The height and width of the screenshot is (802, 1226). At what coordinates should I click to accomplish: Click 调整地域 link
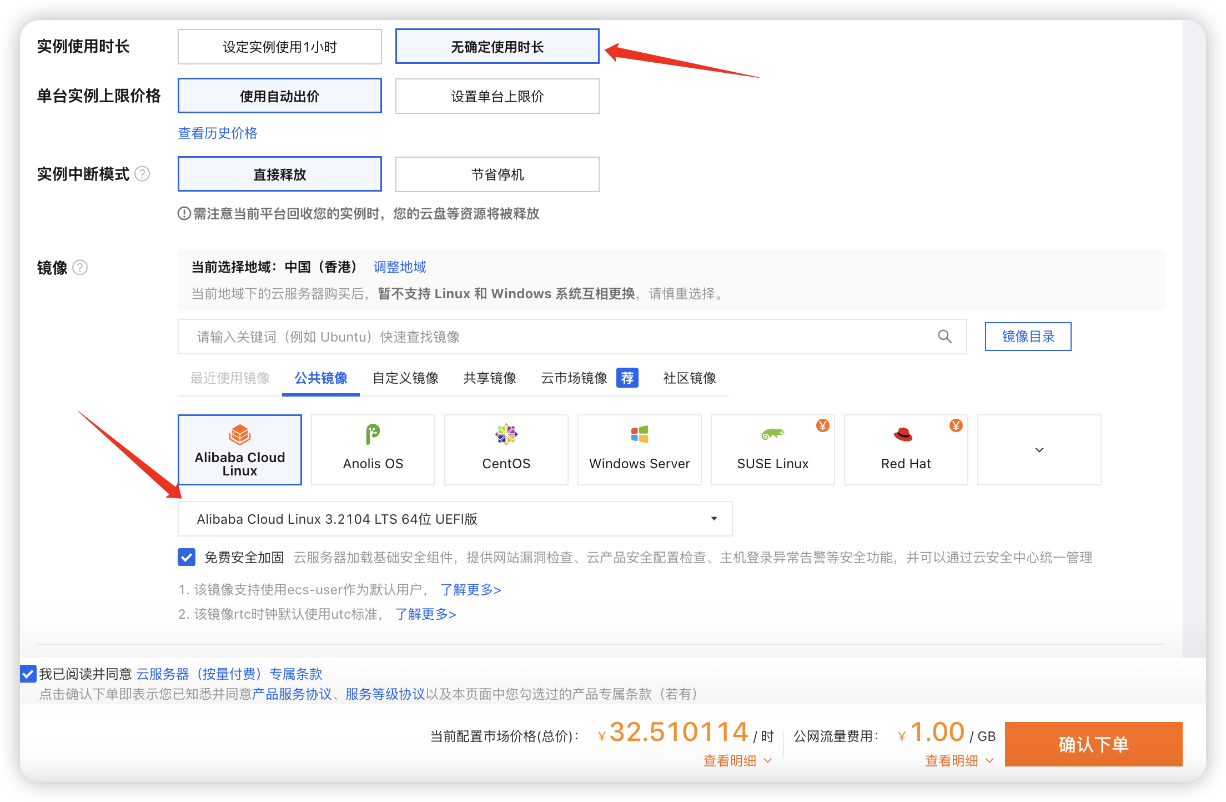tap(400, 267)
